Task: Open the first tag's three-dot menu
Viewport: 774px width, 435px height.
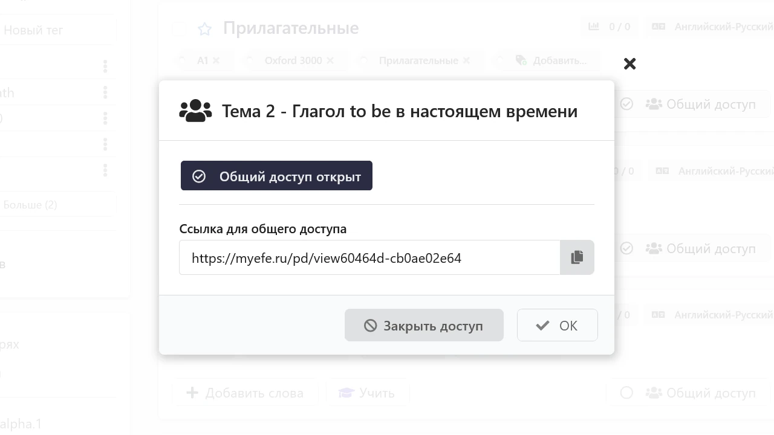Action: tap(105, 66)
